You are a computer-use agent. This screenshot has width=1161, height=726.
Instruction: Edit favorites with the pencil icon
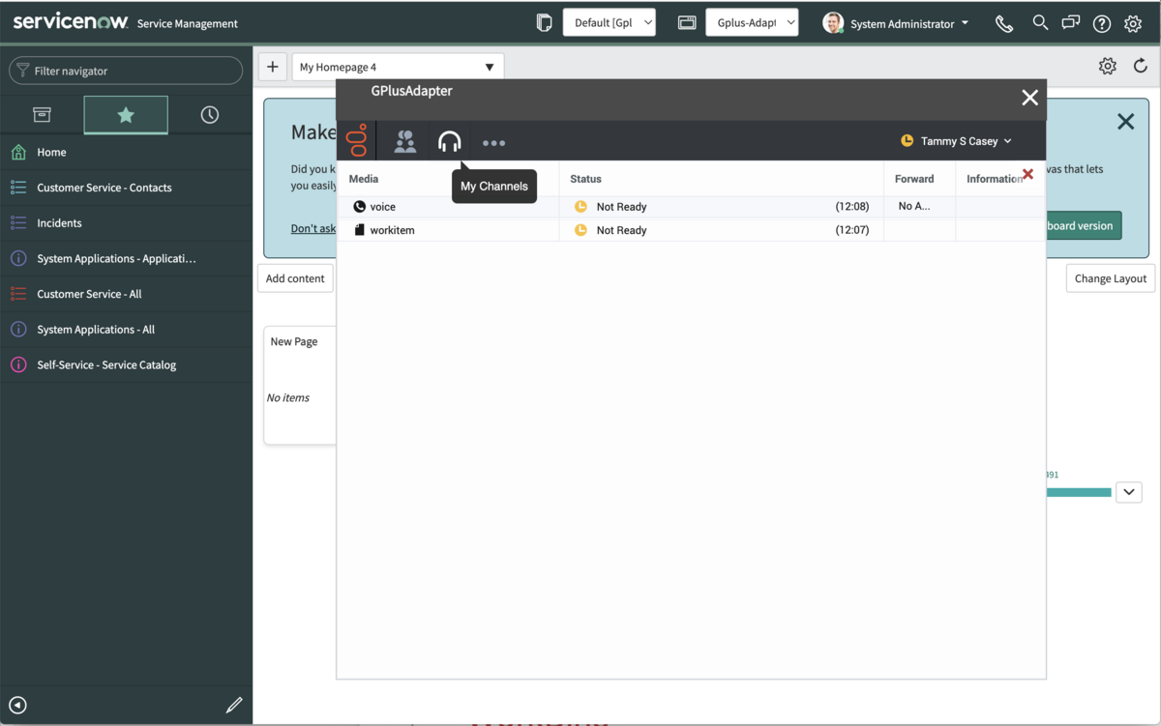click(x=234, y=705)
